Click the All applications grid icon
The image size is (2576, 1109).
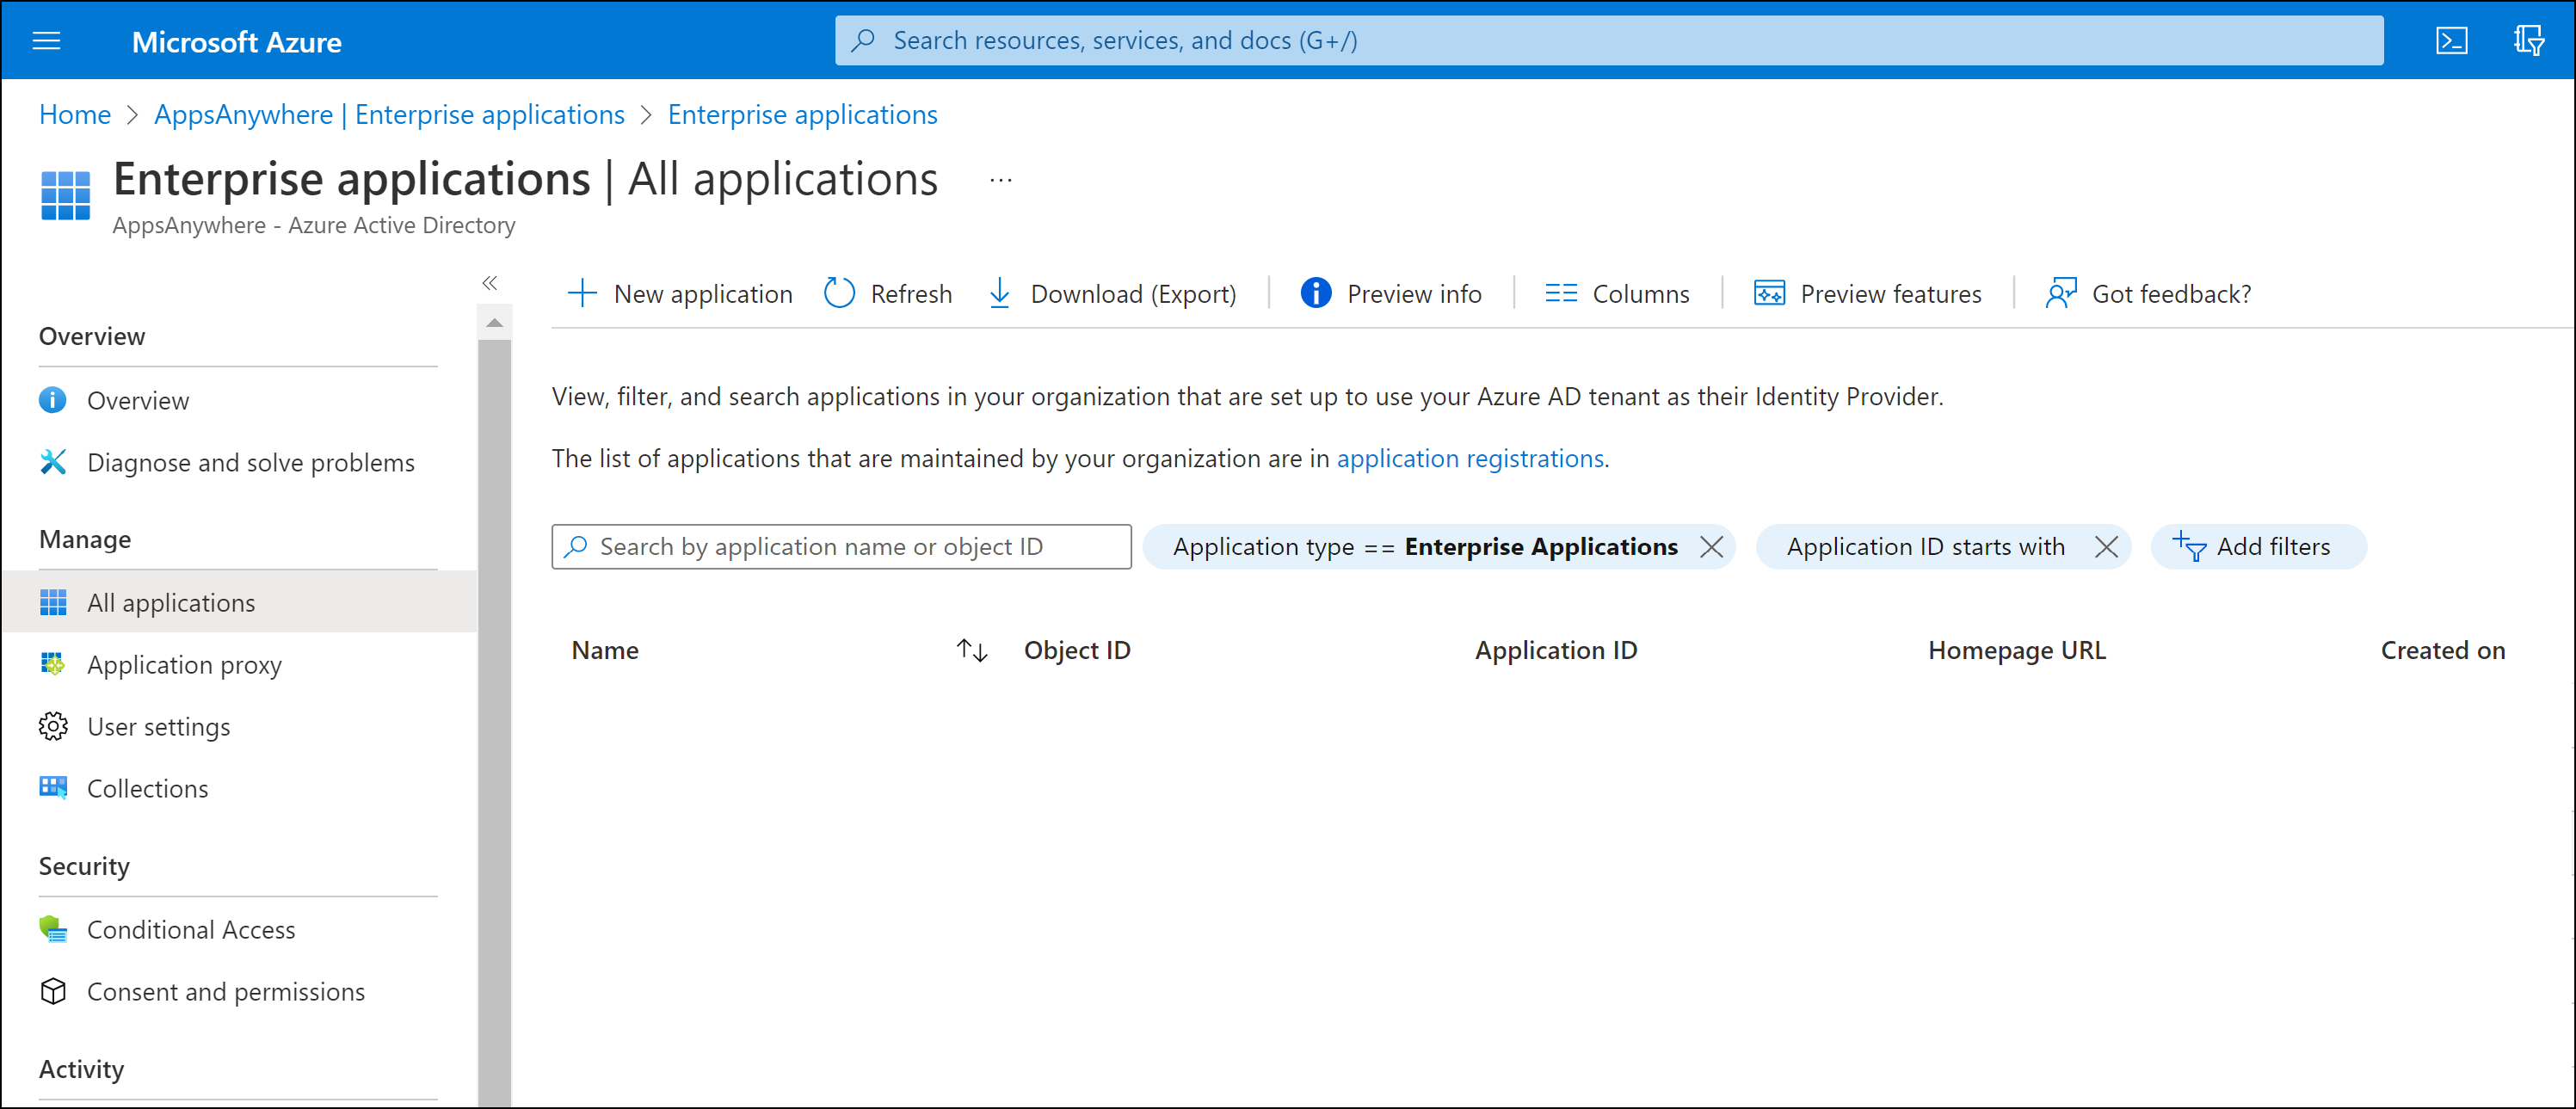pyautogui.click(x=53, y=602)
